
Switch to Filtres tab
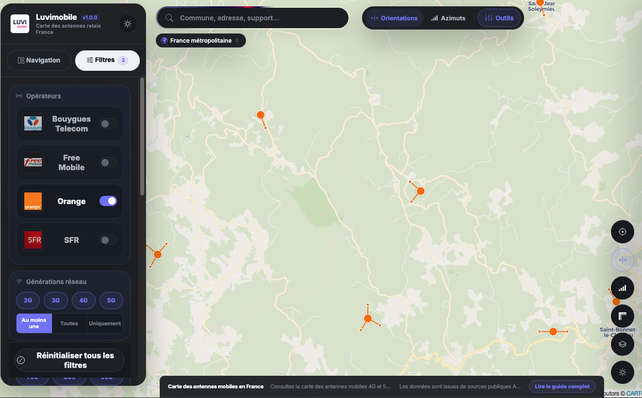(x=107, y=61)
